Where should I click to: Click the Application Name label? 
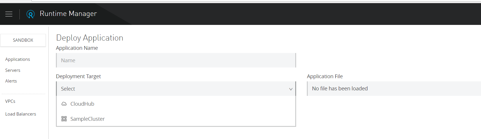pos(77,48)
